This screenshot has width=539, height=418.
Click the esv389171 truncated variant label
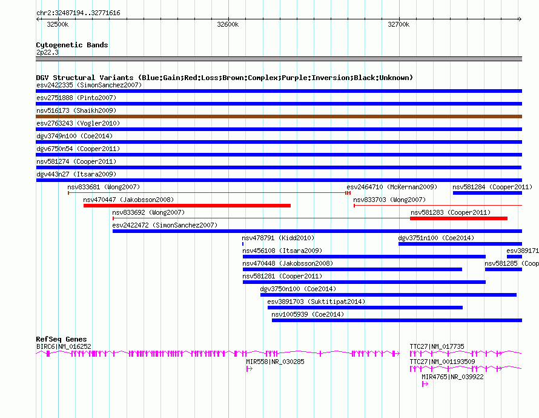(x=523, y=251)
